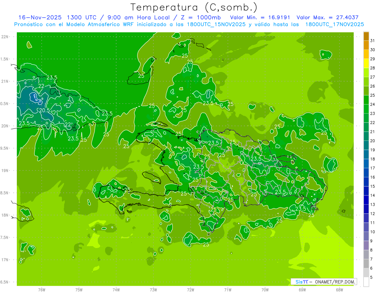
Task: Click the '1800UTC_17NOV2025' valid-until timestamp
Action: pos(334,24)
